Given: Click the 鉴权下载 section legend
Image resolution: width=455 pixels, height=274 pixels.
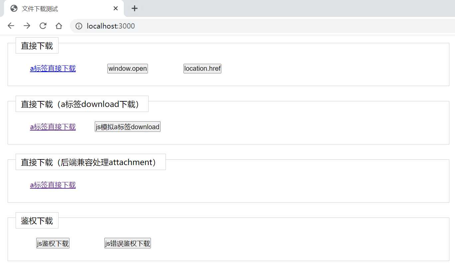Looking at the screenshot, I should tap(37, 221).
